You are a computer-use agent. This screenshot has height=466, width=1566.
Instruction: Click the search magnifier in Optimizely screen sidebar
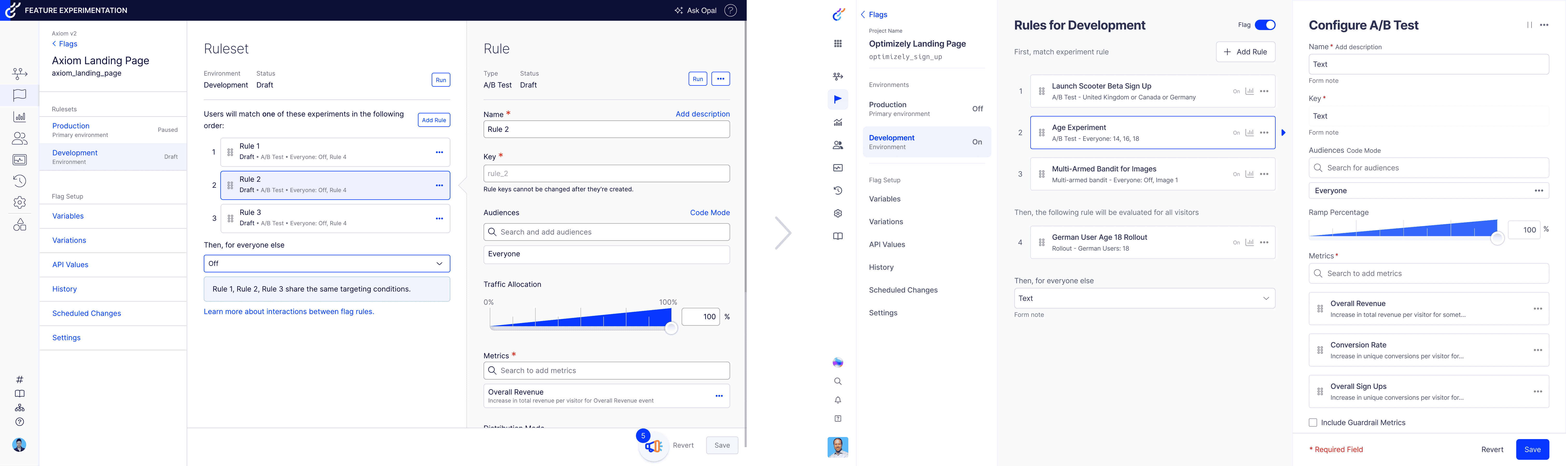pos(838,382)
